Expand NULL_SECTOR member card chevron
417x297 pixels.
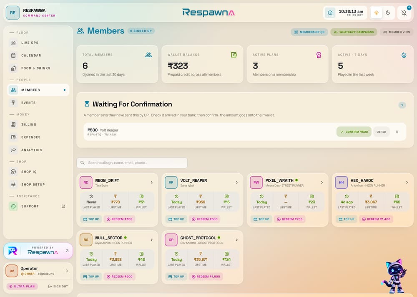(152, 240)
